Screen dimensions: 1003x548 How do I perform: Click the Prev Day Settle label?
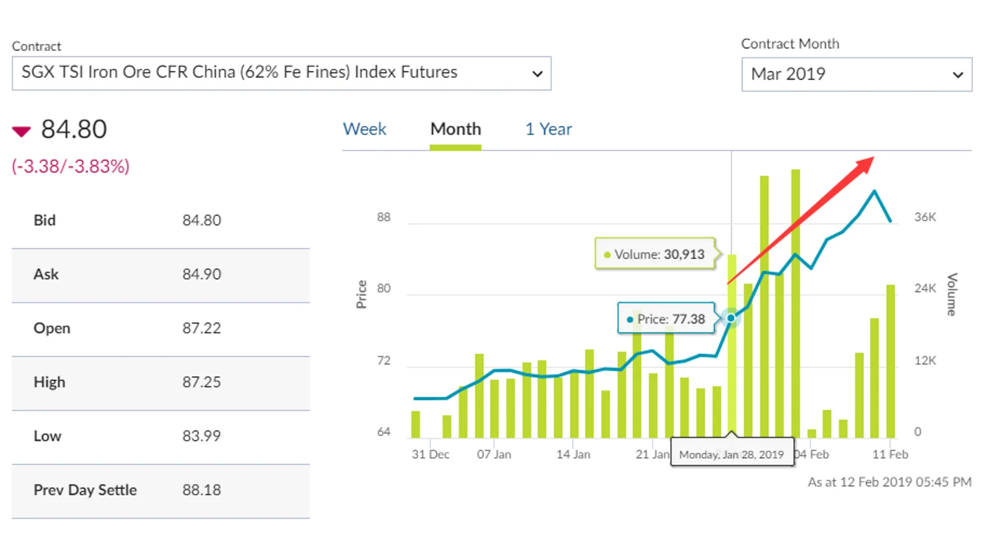[x=85, y=490]
